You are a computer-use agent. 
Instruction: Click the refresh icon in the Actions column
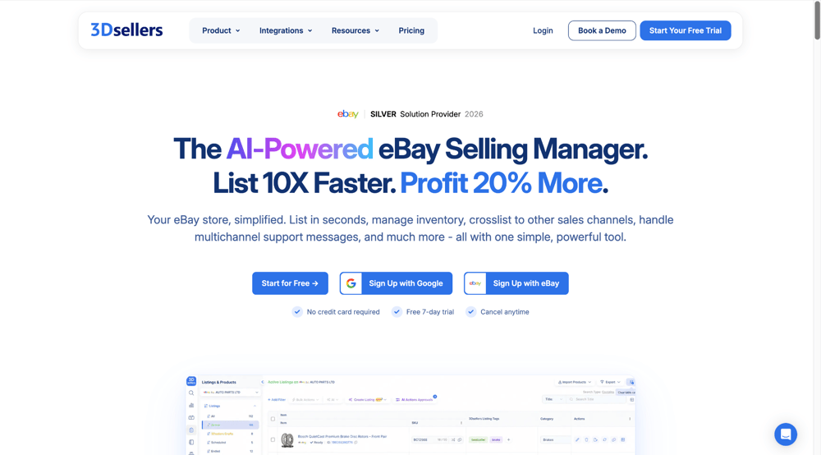coord(605,440)
